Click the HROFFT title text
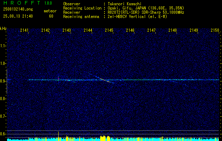 click(22, 3)
